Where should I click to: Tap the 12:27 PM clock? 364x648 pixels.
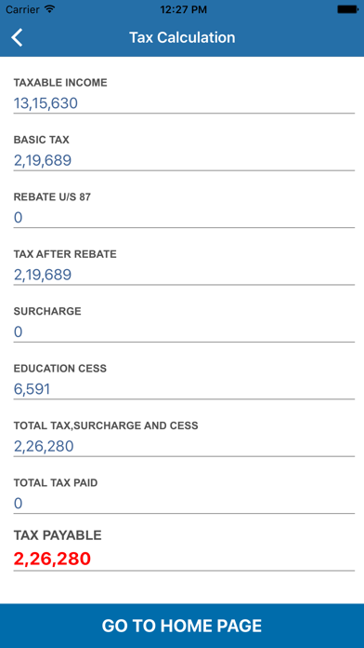point(184,9)
